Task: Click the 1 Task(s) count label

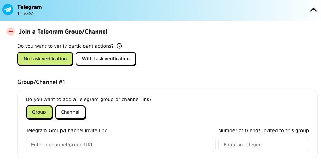Action: (25, 14)
